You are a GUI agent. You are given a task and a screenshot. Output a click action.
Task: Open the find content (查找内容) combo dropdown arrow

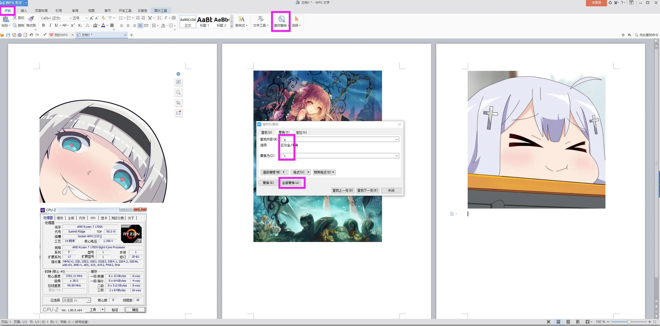(x=397, y=140)
